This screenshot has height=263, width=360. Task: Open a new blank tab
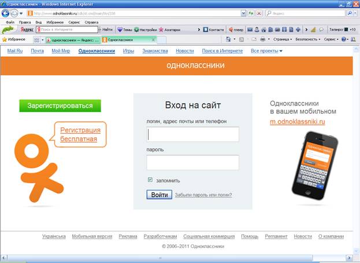pyautogui.click(x=161, y=40)
